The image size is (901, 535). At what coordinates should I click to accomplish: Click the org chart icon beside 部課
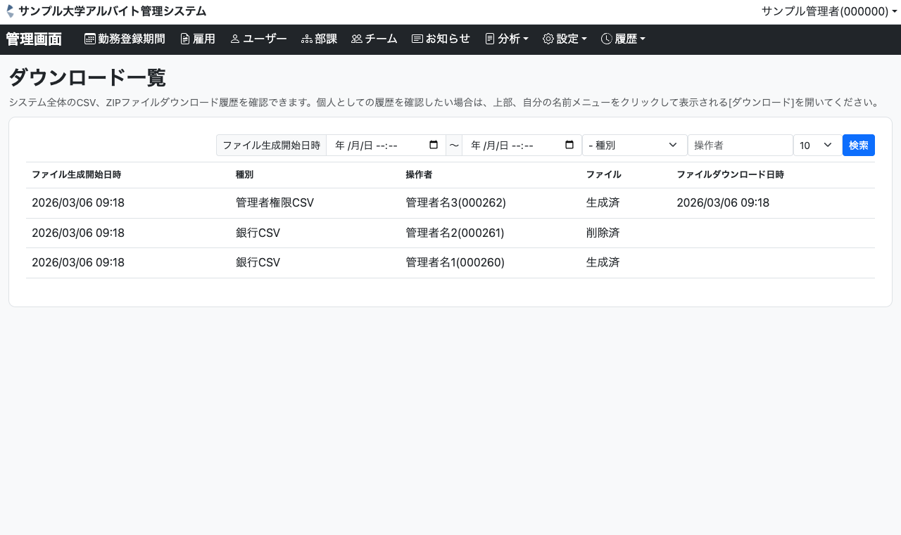click(306, 39)
